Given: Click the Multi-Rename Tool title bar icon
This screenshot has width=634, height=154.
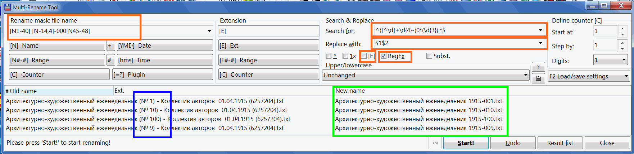Looking at the screenshot, I should click(8, 7).
